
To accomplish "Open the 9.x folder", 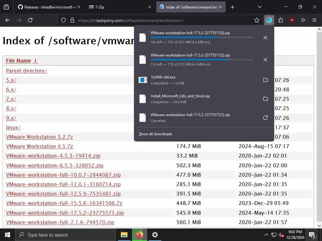I will [11, 118].
